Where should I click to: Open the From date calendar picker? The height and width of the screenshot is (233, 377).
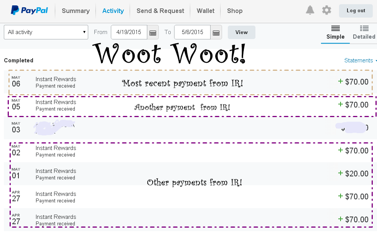153,33
